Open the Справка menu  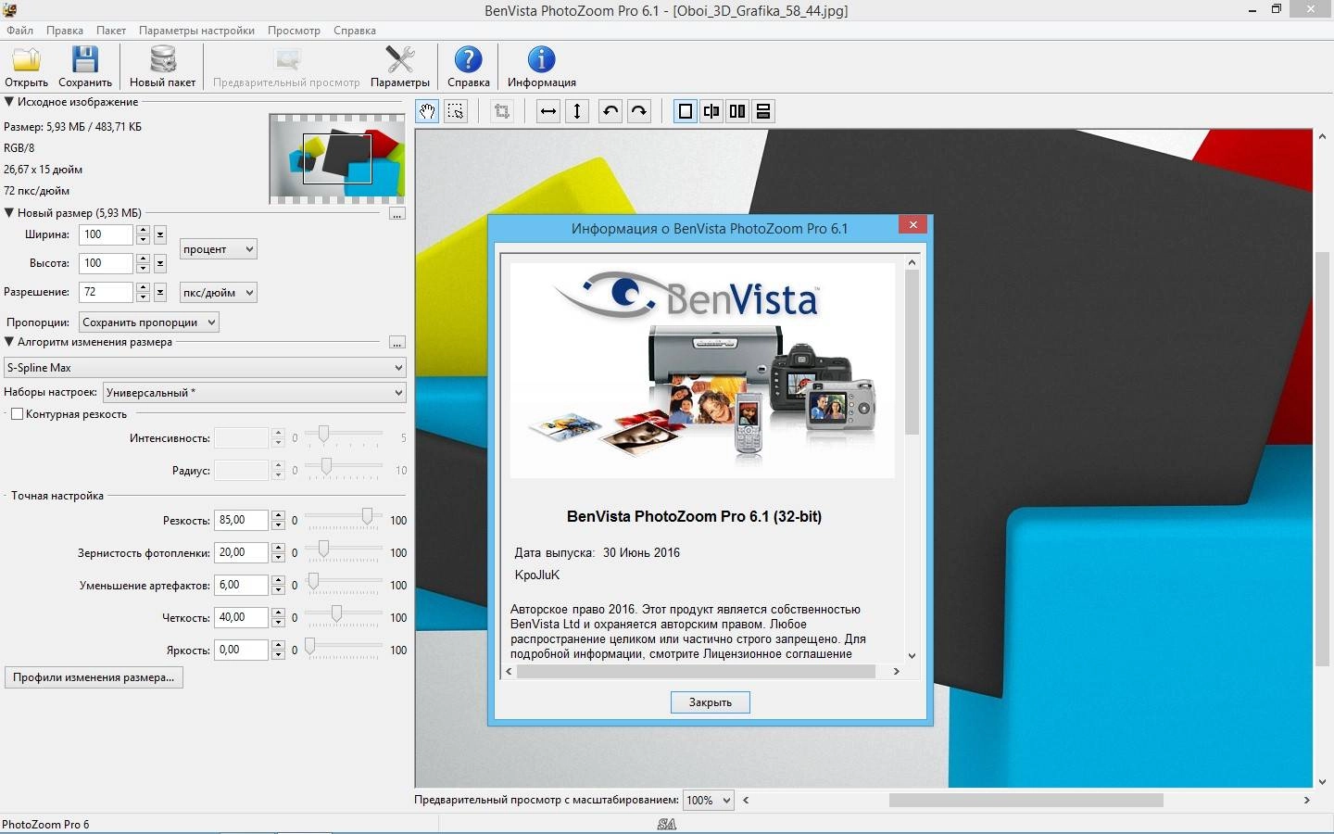point(355,31)
